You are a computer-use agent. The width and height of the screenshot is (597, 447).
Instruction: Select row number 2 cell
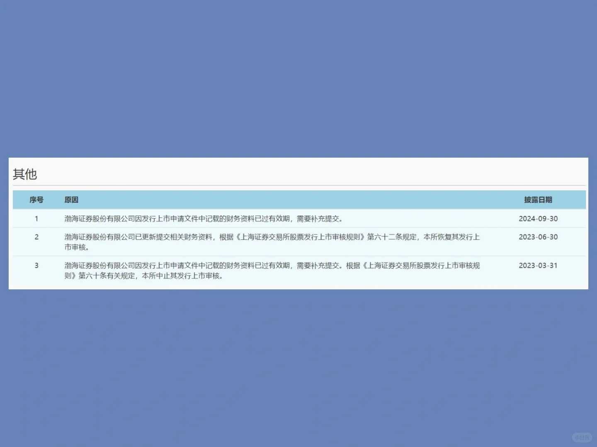pos(36,237)
